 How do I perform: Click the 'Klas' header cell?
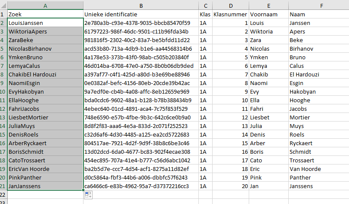click(205, 14)
